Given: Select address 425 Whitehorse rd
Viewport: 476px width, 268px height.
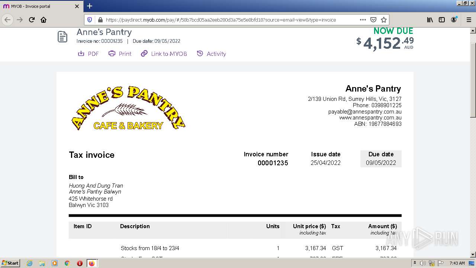Looking at the screenshot, I should 91,199.
